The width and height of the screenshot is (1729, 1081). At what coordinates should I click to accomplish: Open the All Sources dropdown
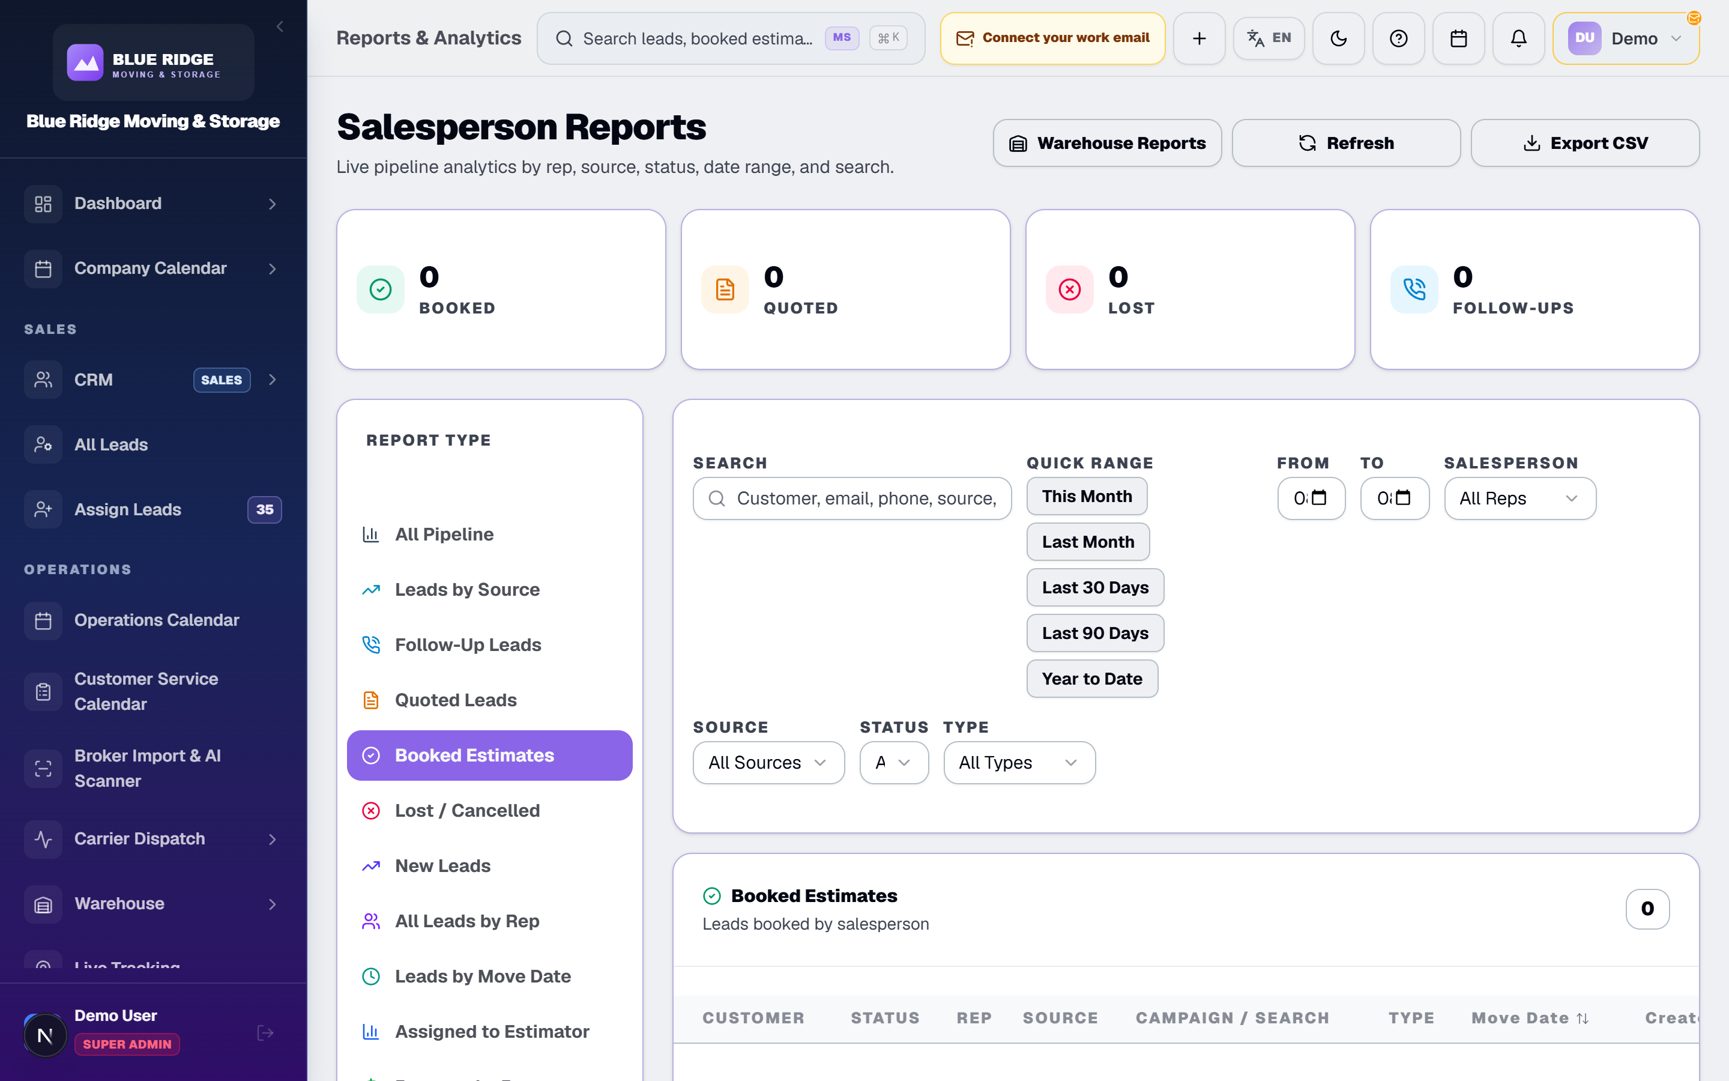coord(768,762)
